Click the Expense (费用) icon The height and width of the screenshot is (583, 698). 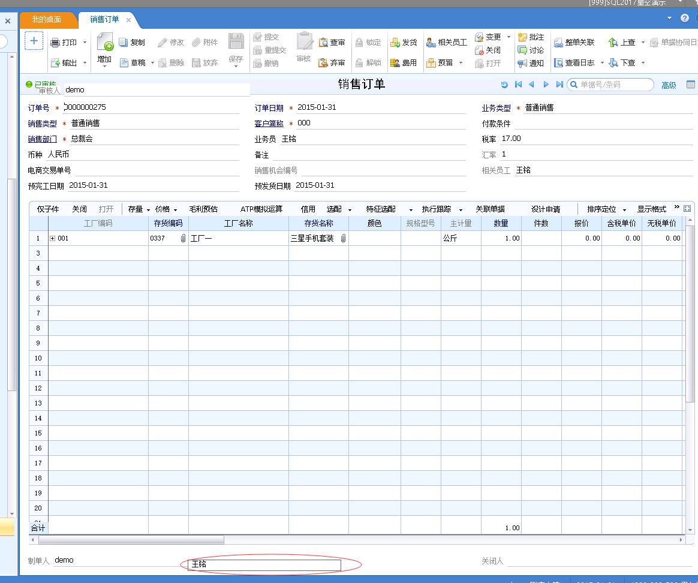(x=395, y=63)
